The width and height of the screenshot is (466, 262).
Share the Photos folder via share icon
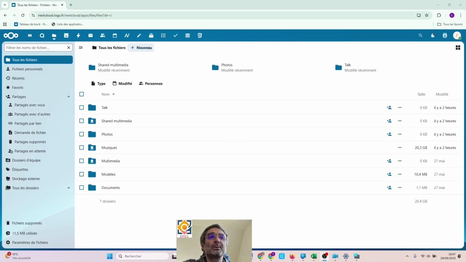pos(389,134)
